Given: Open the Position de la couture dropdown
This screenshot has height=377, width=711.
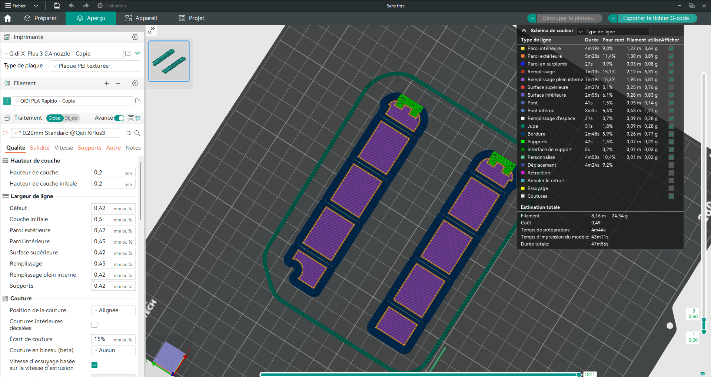Looking at the screenshot, I should pyautogui.click(x=113, y=310).
